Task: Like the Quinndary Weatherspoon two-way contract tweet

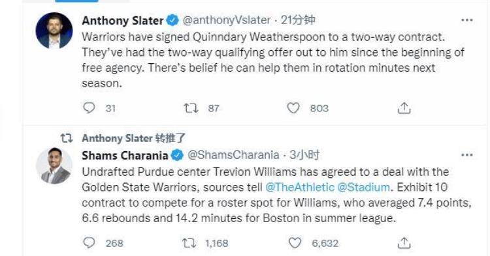Action: coord(293,108)
